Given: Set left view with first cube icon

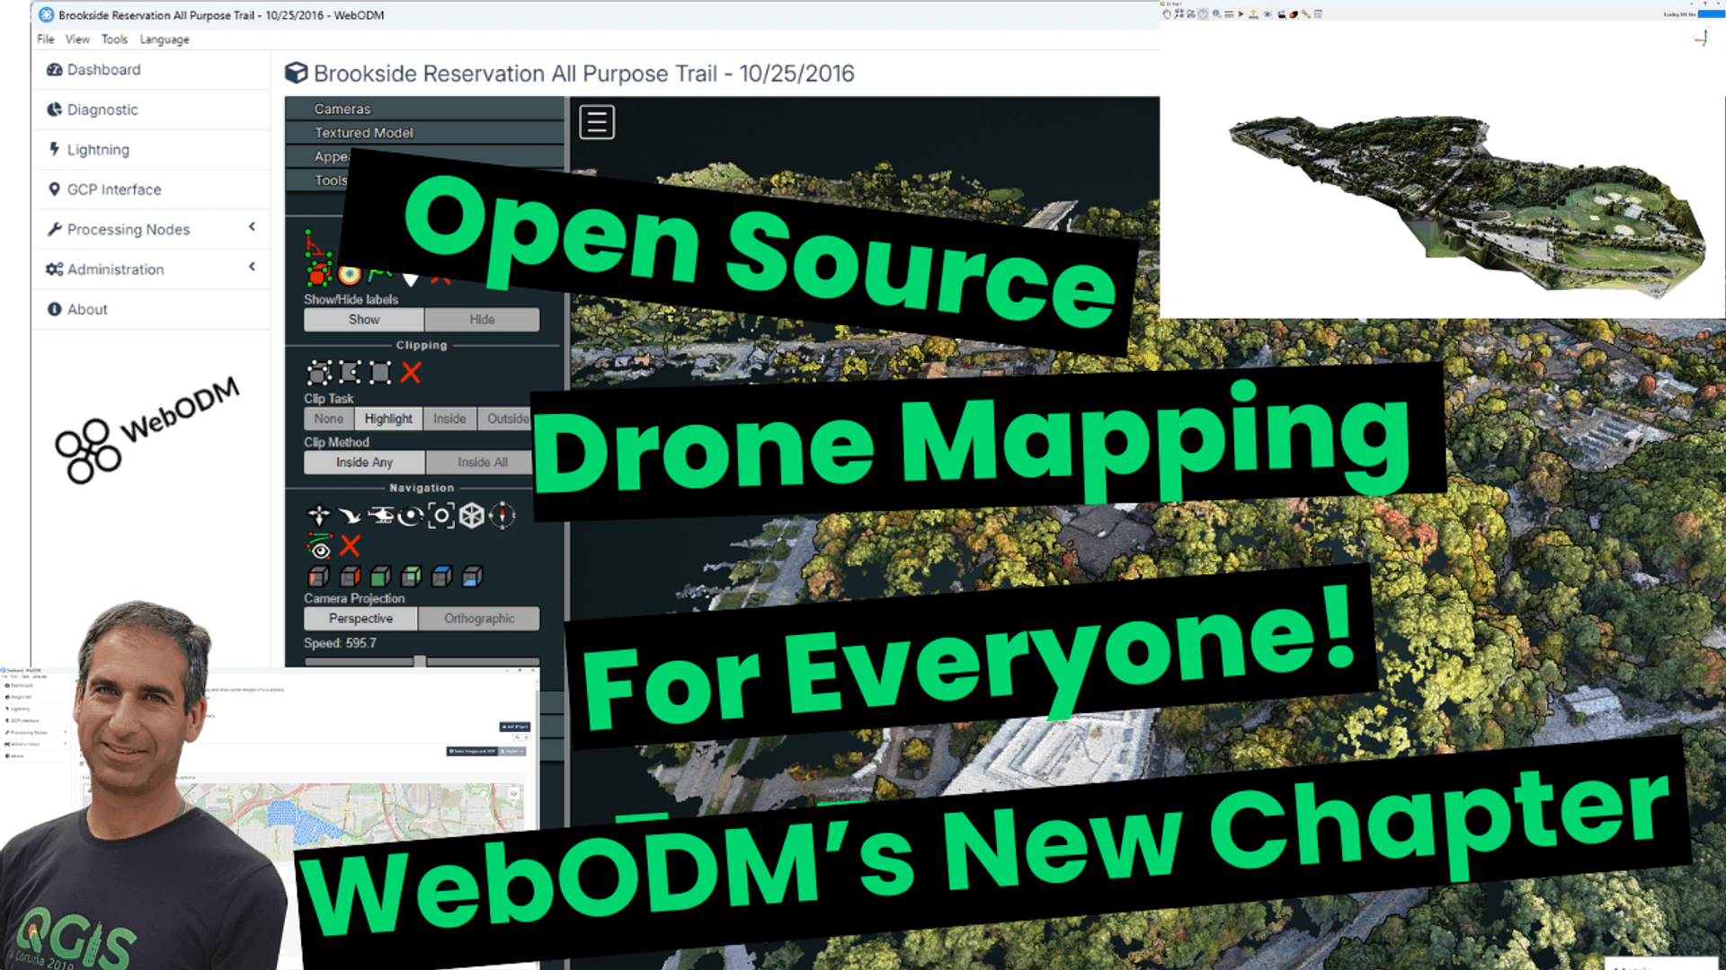Looking at the screenshot, I should pos(319,576).
